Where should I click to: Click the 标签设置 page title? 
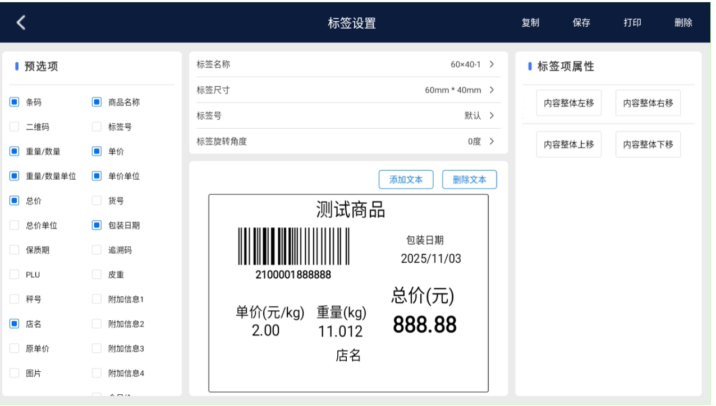click(x=352, y=23)
